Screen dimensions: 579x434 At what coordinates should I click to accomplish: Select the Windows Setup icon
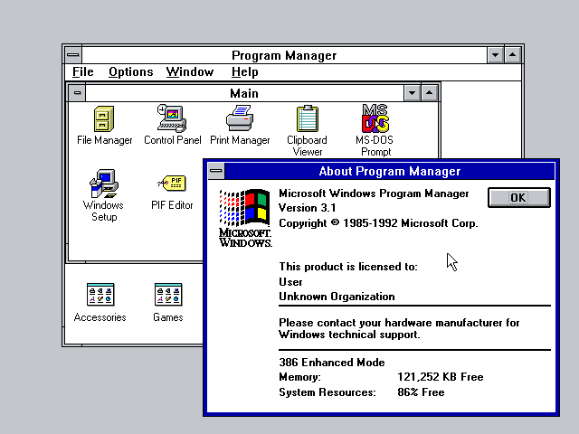click(x=104, y=184)
